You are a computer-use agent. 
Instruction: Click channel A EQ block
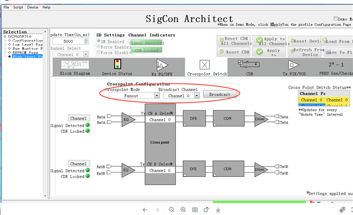pyautogui.click(x=128, y=120)
